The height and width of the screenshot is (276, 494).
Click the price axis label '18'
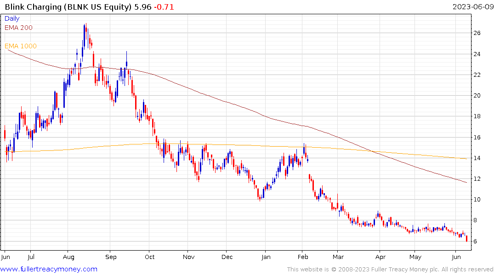coord(477,116)
